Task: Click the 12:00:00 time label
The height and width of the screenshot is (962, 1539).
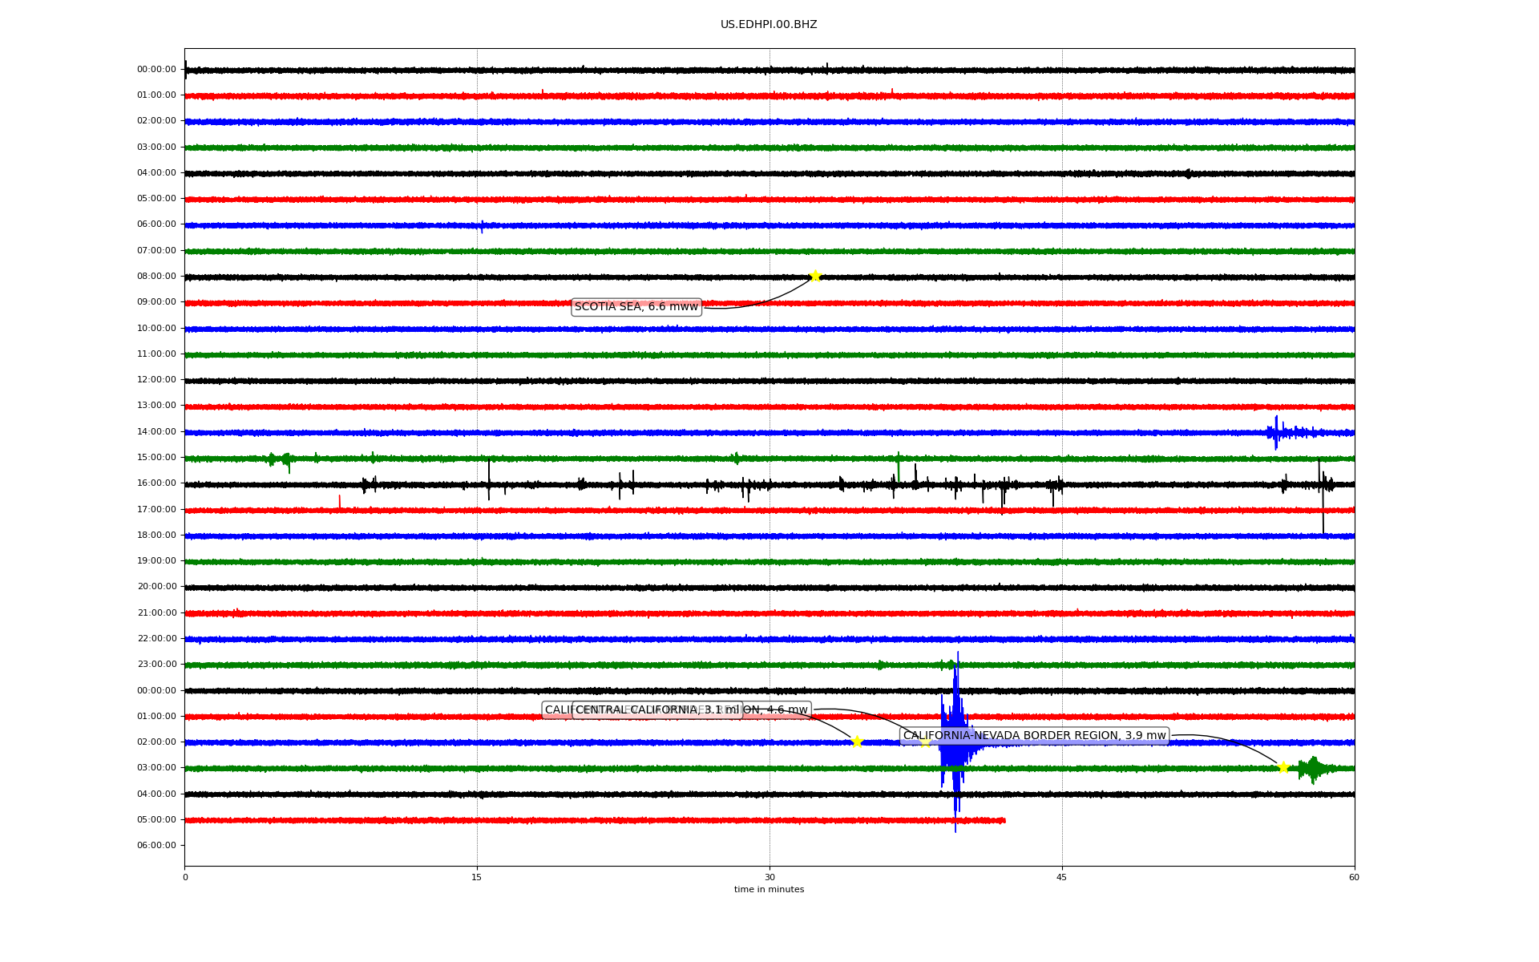Action: [156, 380]
